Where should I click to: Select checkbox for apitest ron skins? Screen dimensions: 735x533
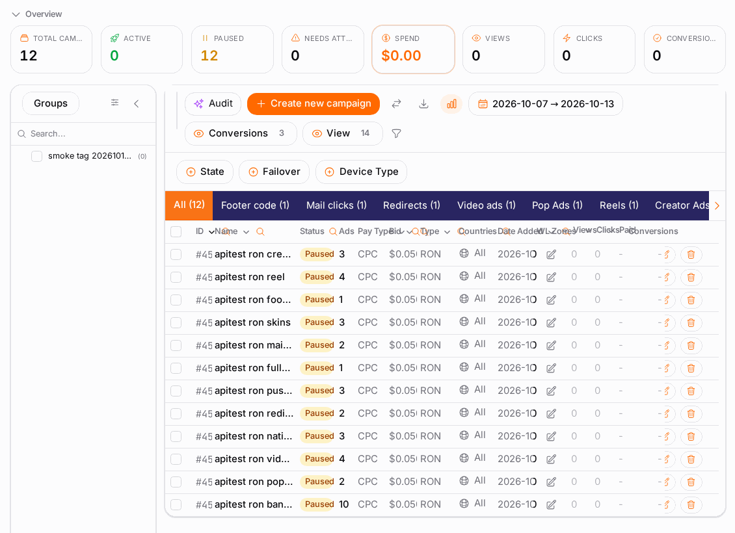pyautogui.click(x=176, y=322)
